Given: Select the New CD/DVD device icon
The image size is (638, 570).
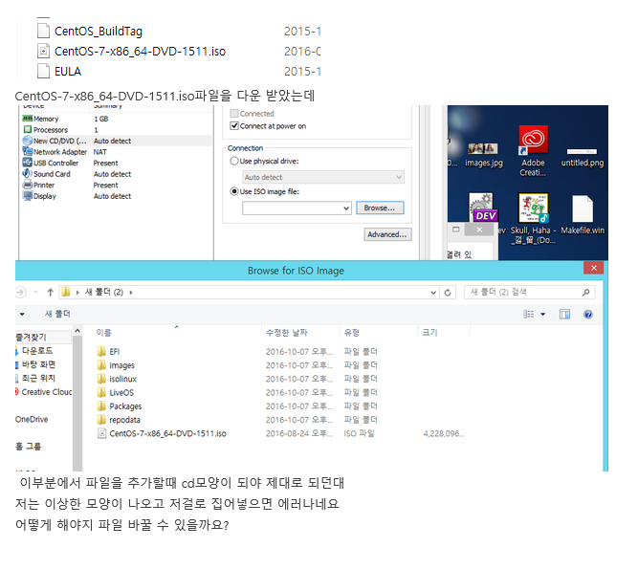Looking at the screenshot, I should point(28,141).
